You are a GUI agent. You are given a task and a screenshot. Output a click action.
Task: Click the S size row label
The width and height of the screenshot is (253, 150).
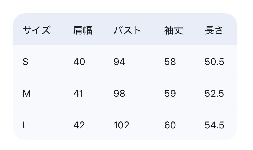tap(26, 62)
